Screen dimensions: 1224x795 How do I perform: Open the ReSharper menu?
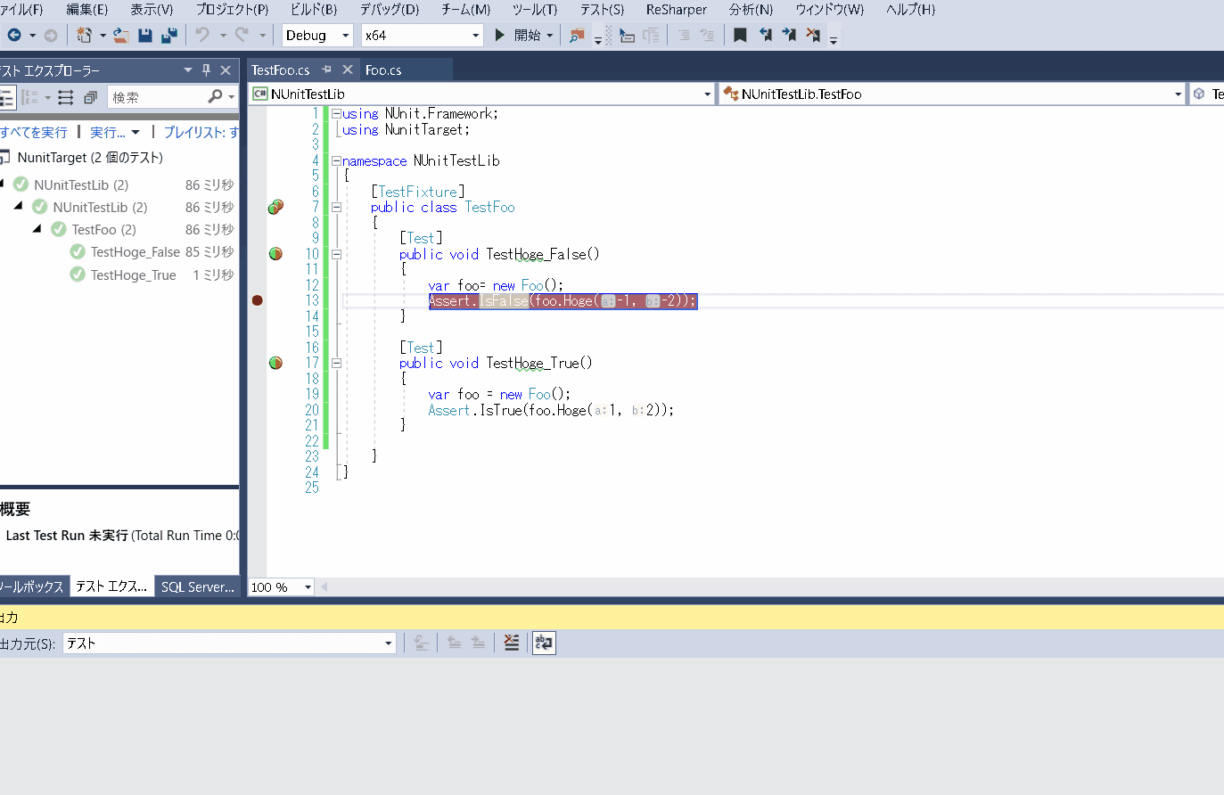pyautogui.click(x=677, y=10)
